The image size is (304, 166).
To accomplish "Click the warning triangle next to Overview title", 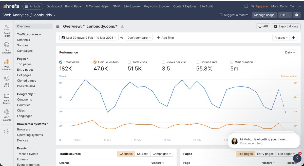I will point(122,26).
